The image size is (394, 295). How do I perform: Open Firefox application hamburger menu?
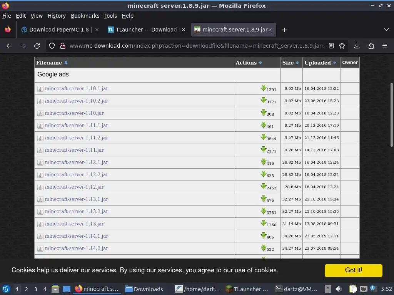(x=385, y=46)
